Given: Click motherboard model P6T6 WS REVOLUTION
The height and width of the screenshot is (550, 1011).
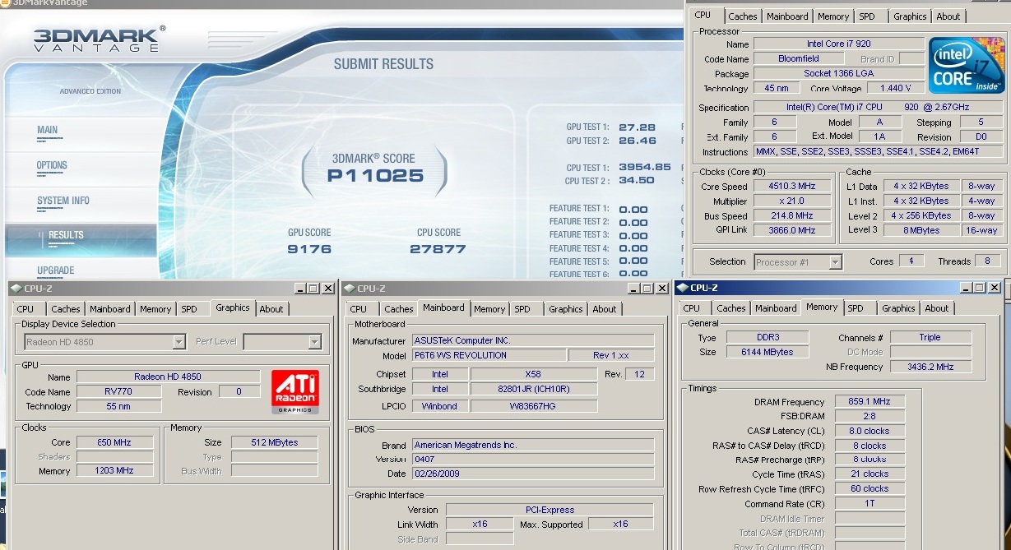Looking at the screenshot, I should (x=489, y=355).
